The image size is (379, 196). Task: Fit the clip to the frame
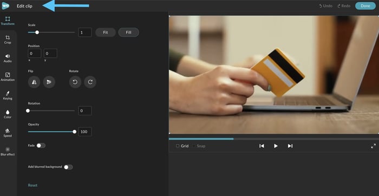click(x=106, y=32)
